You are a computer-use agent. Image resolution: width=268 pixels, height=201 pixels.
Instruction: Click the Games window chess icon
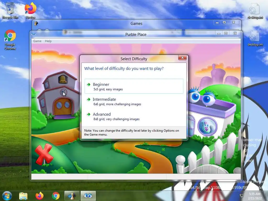(x=36, y=23)
